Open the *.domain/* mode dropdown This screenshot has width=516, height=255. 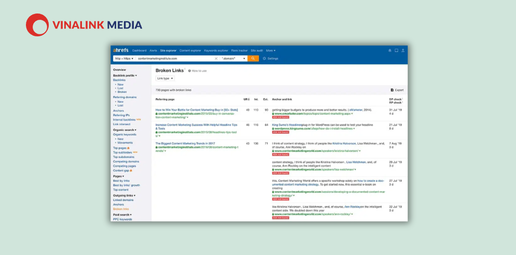(234, 58)
